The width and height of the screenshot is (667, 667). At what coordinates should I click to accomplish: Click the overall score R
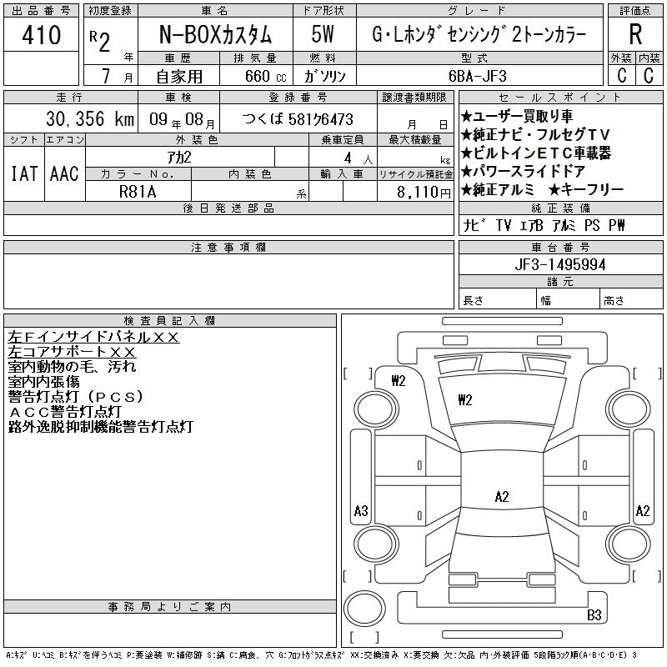pos(635,34)
